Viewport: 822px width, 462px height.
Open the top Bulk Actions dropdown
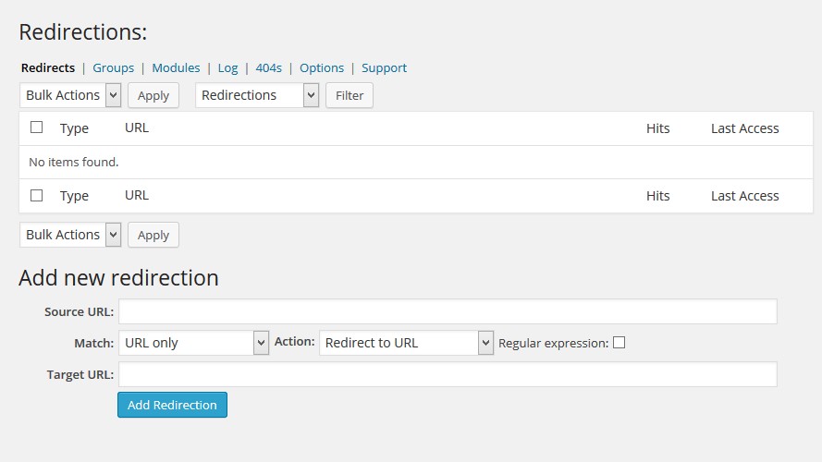(70, 95)
